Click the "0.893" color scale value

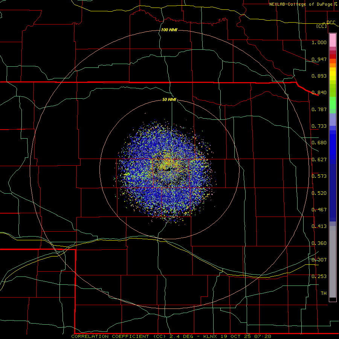coord(319,76)
